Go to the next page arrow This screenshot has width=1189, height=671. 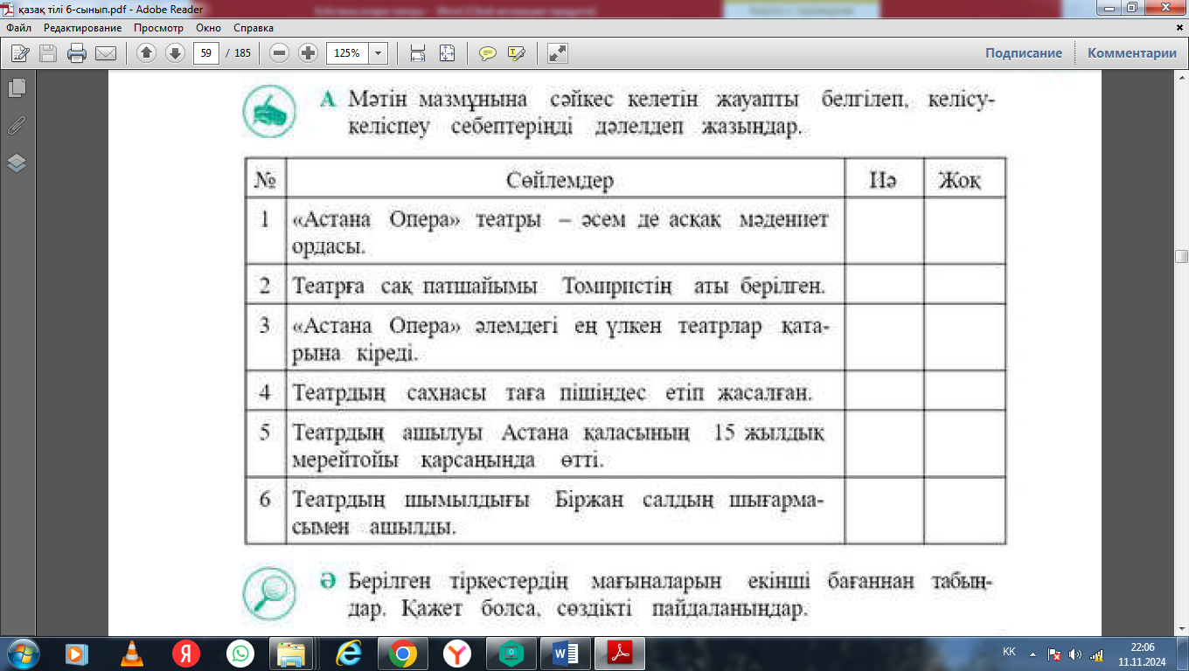pos(175,53)
